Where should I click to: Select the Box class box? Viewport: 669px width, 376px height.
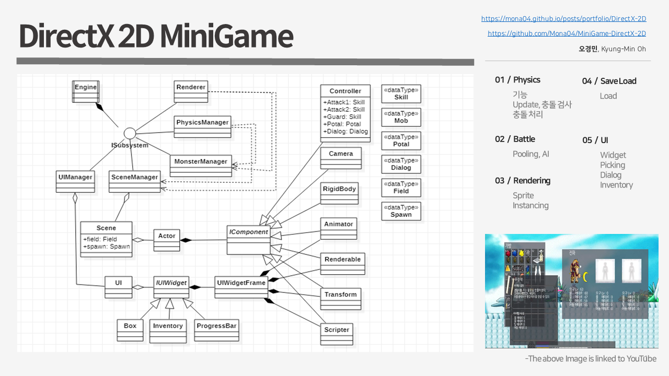[130, 331]
